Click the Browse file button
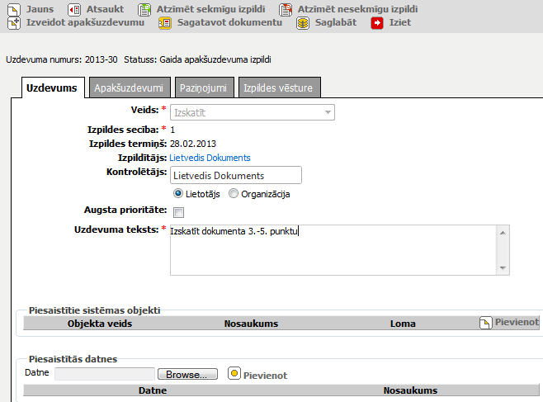This screenshot has height=402, width=543. point(187,374)
